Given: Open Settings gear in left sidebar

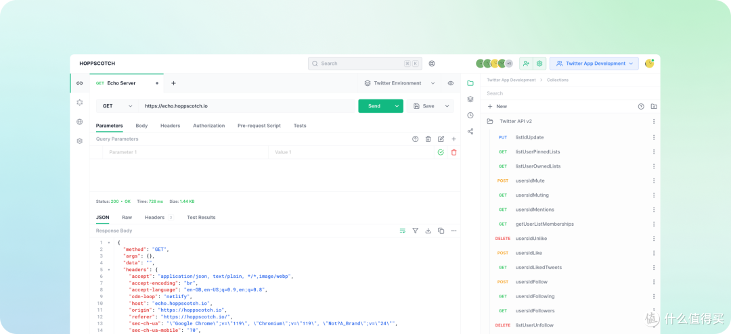Looking at the screenshot, I should [x=80, y=141].
